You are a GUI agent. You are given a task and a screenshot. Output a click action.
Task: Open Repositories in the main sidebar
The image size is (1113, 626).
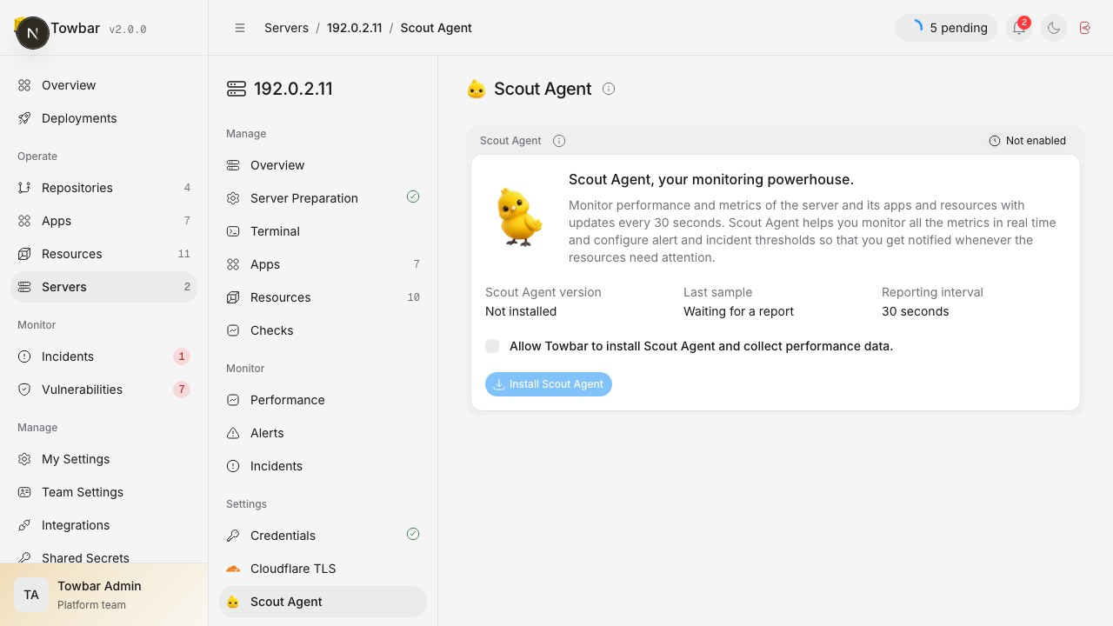(103, 188)
